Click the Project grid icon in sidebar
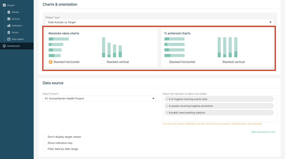285x159 pixels. click(4, 5)
